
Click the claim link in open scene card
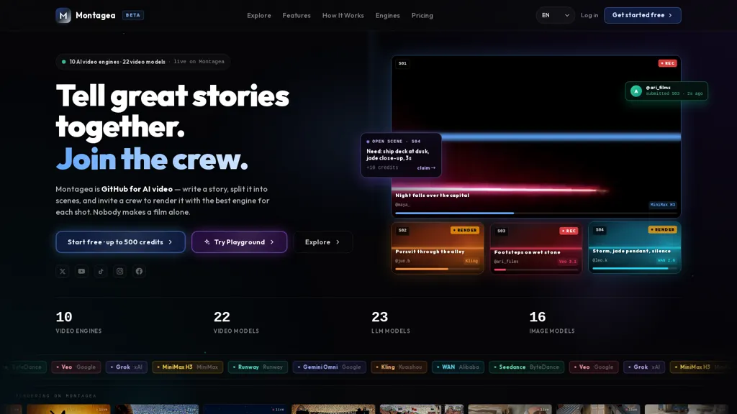coord(426,168)
